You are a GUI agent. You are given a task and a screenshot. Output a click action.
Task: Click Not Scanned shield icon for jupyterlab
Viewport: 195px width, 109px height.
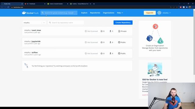click(86, 42)
